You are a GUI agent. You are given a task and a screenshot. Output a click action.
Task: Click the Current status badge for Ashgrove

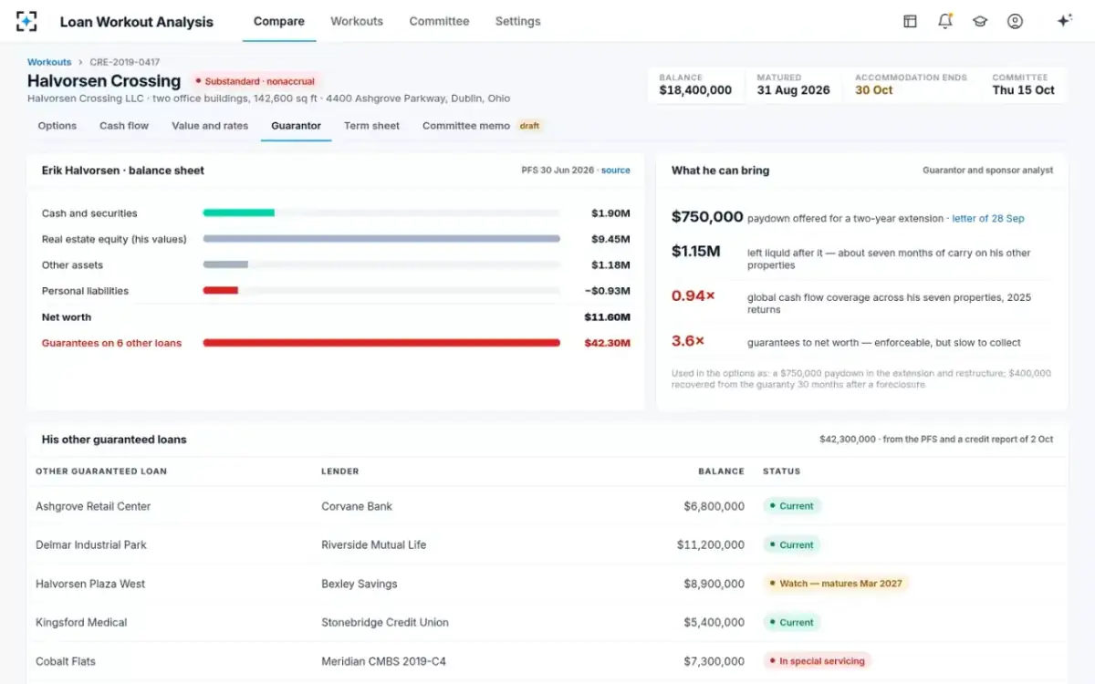(792, 506)
